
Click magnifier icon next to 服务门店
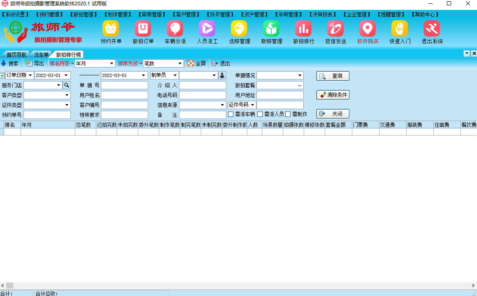coord(67,85)
